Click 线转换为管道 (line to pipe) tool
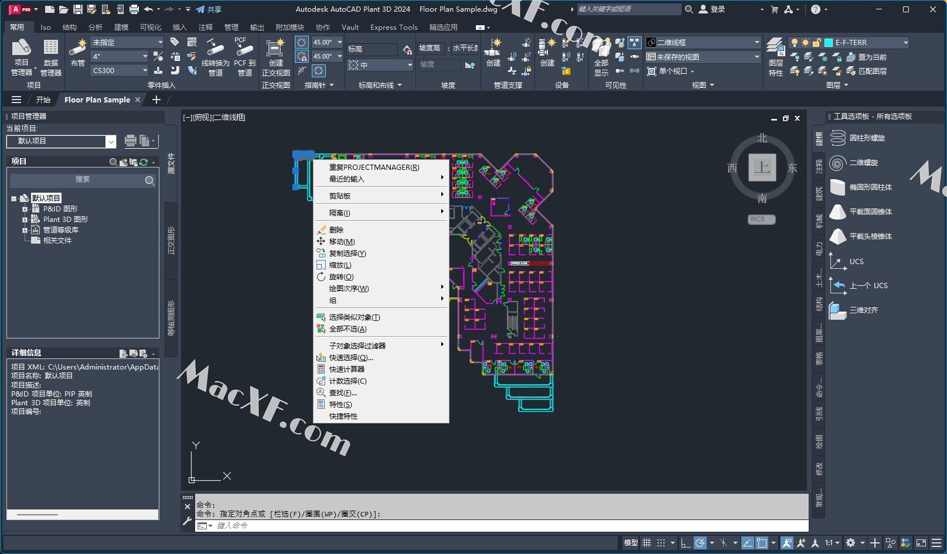 click(x=215, y=57)
